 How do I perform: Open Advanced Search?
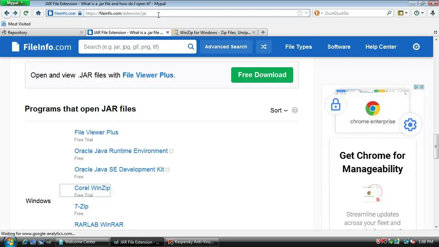[x=226, y=47]
